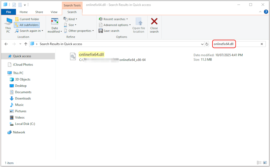Click the Save search icon
The height and width of the screenshot is (167, 270).
tap(101, 31)
